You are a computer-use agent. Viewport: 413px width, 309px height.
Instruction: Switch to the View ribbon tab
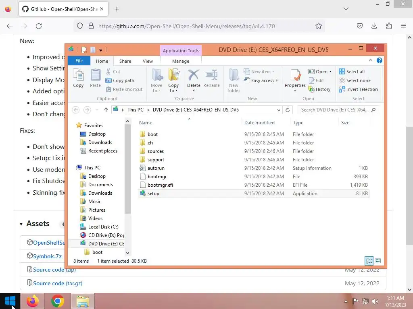click(148, 61)
